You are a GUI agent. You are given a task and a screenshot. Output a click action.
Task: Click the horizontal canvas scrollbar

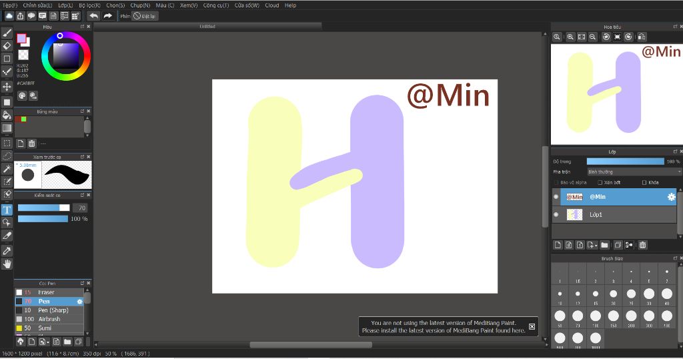[311, 344]
